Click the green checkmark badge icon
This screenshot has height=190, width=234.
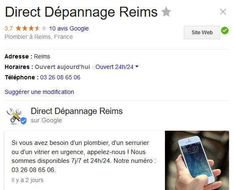coord(225,30)
